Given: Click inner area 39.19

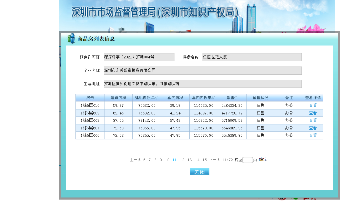Looking at the screenshot, I should (175, 106).
